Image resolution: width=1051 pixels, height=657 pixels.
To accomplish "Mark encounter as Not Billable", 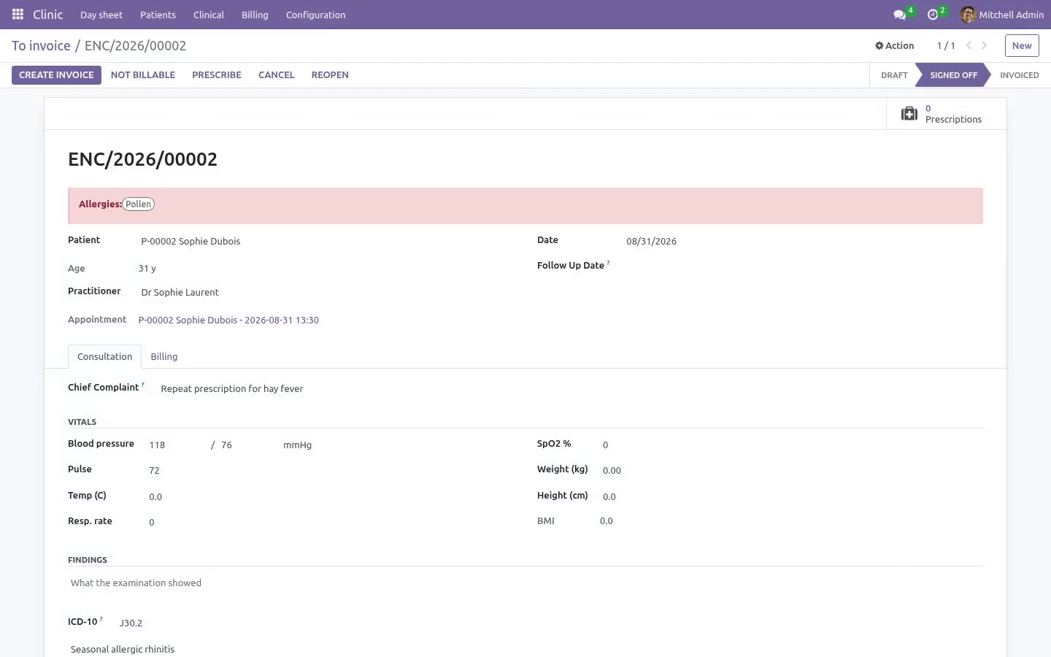I will pos(143,74).
